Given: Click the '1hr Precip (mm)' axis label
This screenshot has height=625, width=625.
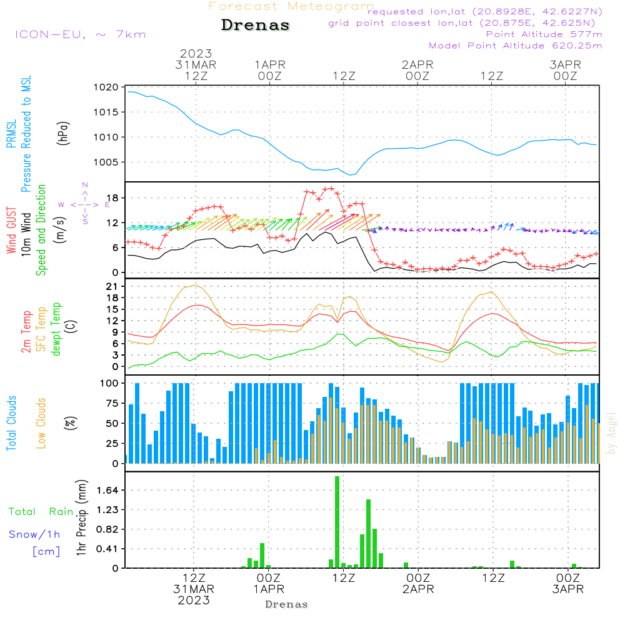Looking at the screenshot, I should [x=81, y=517].
